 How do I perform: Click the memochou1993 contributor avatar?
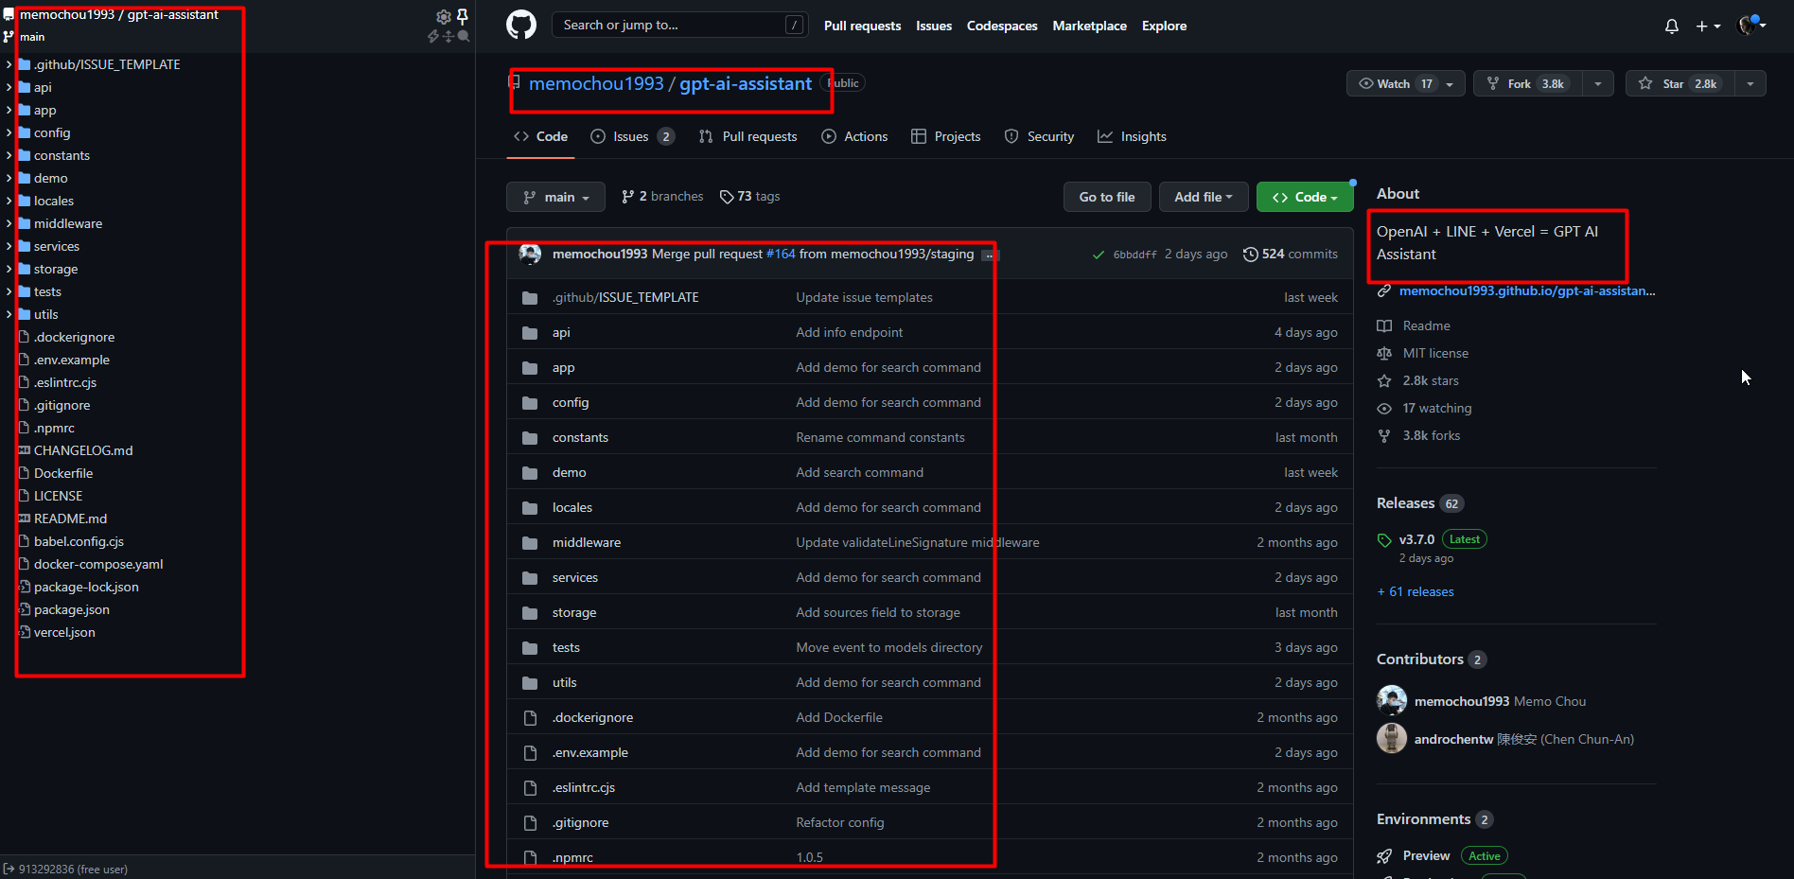pos(1392,700)
